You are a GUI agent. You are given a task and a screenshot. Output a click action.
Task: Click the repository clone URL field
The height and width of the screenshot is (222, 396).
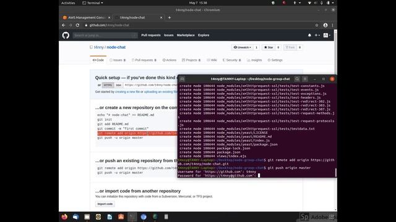151,85
